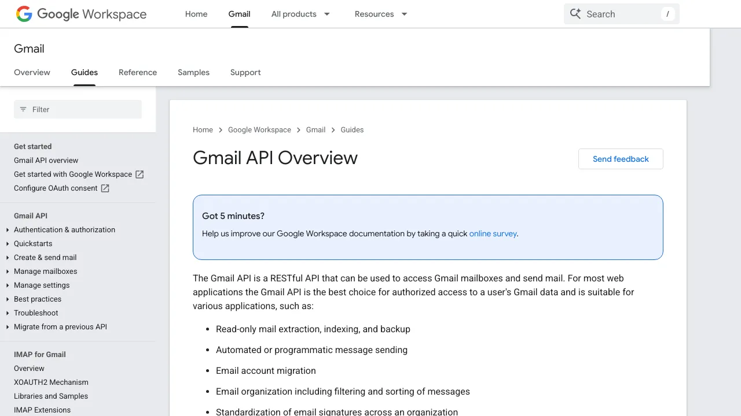Click the Search box in header

[x=622, y=14]
